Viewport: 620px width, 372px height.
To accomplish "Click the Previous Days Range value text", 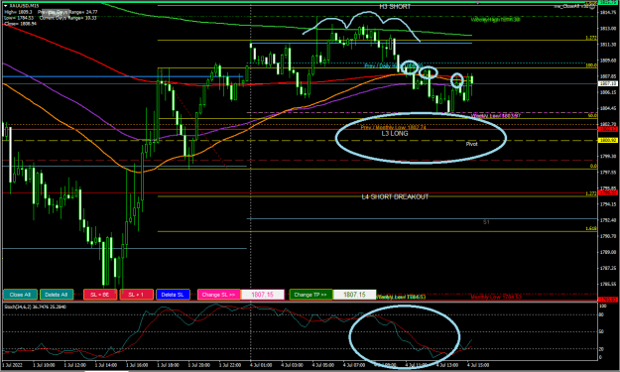I will (x=67, y=12).
